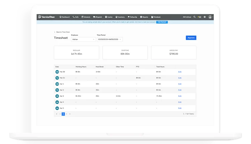
Task: Select page 1 in pagination
Action: pos(63,114)
